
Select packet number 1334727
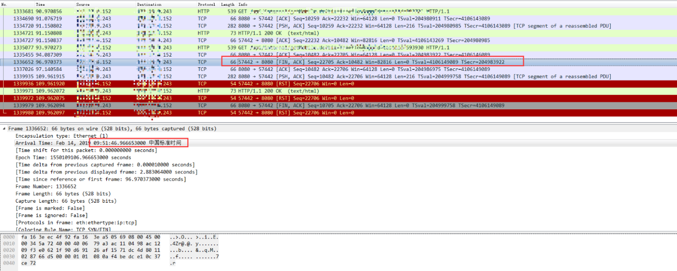pyautogui.click(x=338, y=40)
